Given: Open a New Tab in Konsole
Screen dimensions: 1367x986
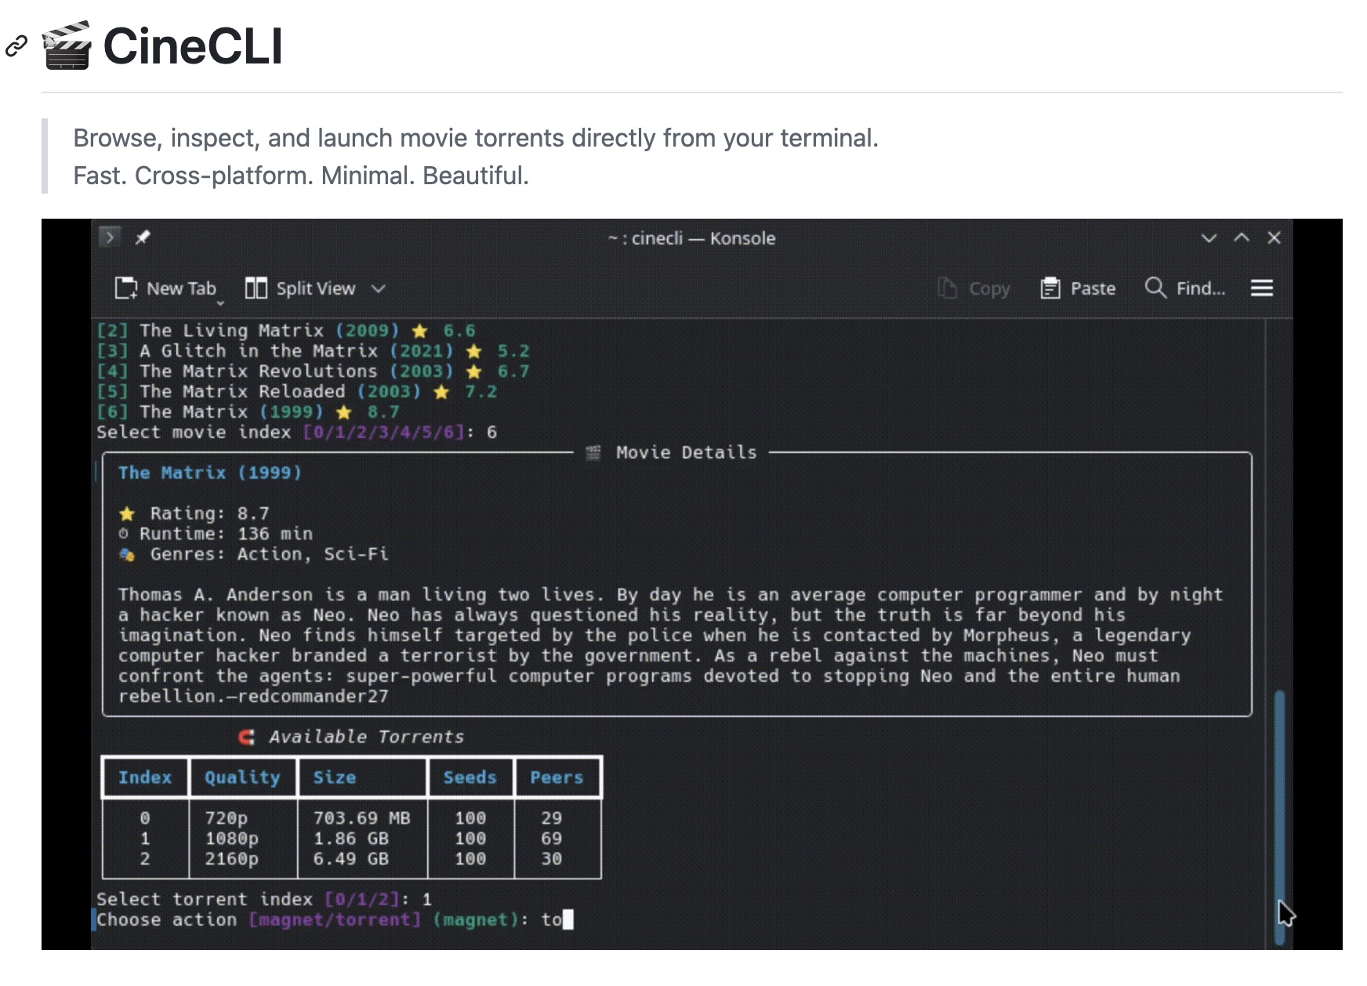Looking at the screenshot, I should tap(166, 288).
